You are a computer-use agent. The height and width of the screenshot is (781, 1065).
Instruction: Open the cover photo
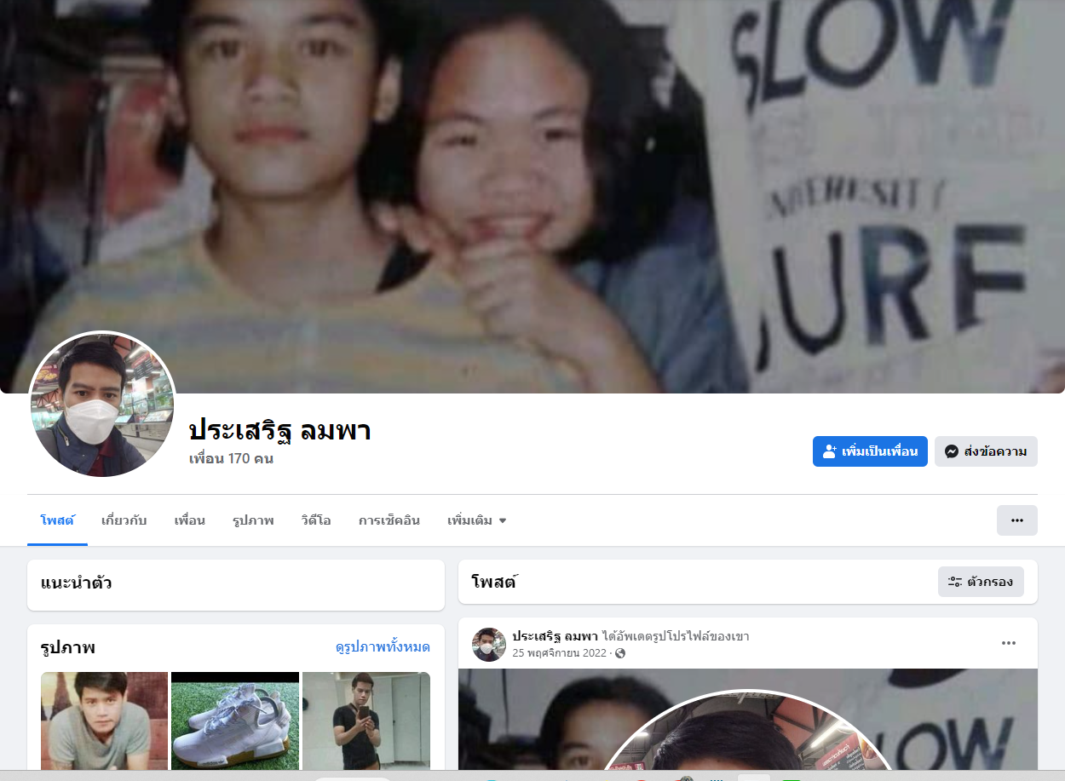(x=532, y=196)
